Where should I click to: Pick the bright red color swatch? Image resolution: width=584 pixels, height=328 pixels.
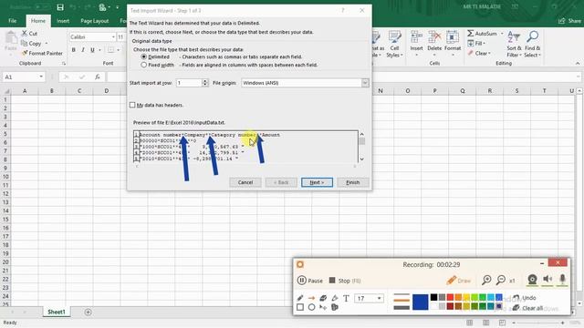(x=450, y=297)
